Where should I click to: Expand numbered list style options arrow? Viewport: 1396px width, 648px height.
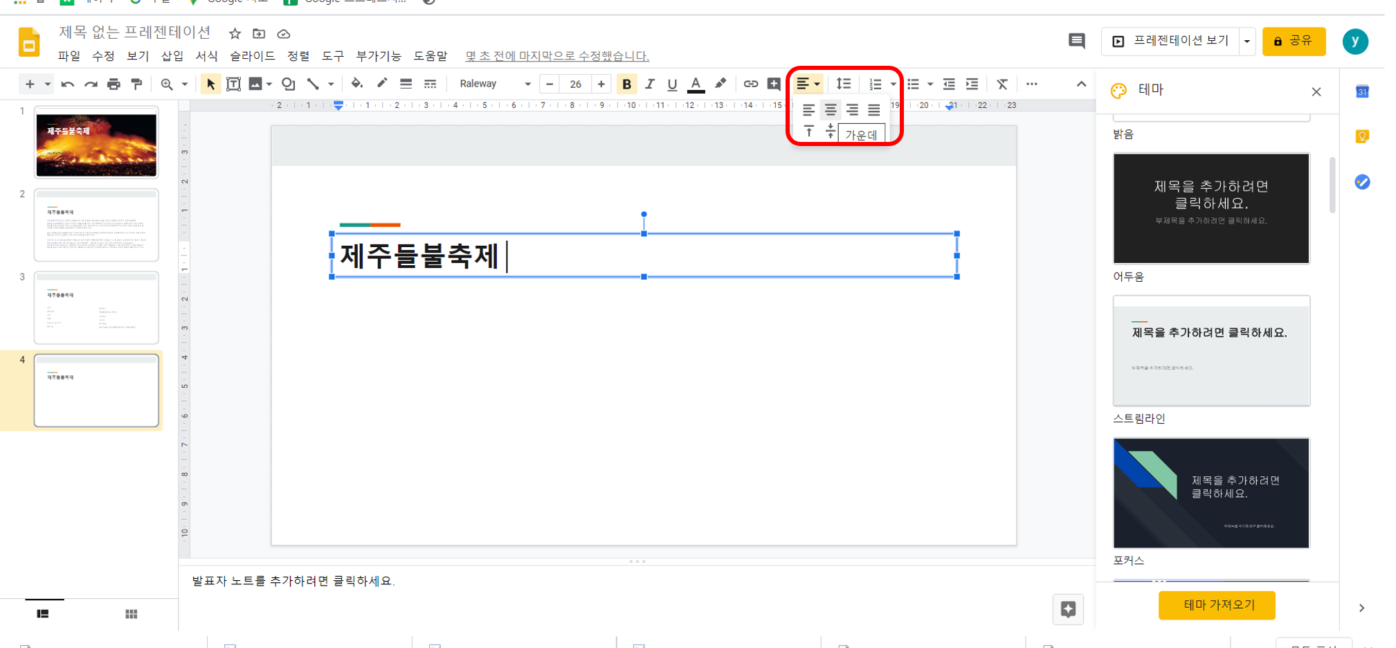[x=894, y=84]
